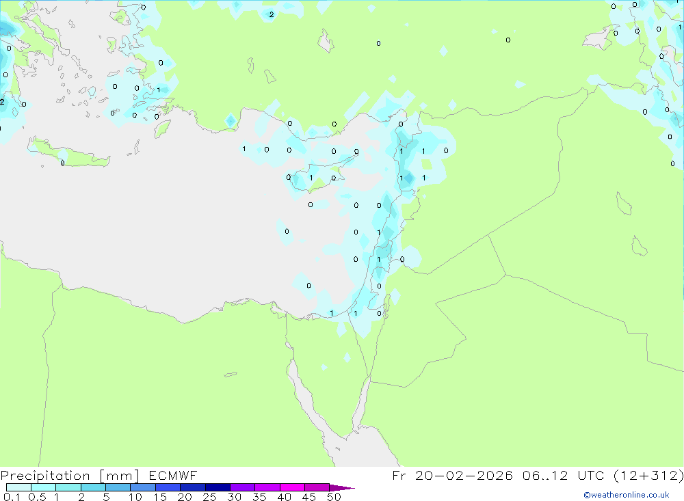Image resolution: width=684 pixels, height=501 pixels.
Task: Click the island of Rhodes
Action: [x=162, y=128]
